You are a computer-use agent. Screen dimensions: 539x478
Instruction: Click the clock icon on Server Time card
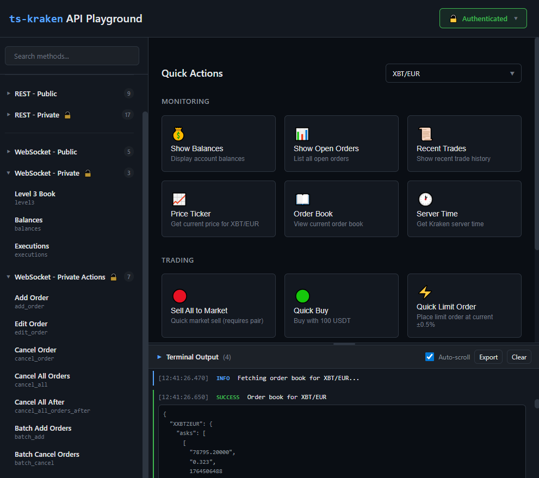click(424, 199)
